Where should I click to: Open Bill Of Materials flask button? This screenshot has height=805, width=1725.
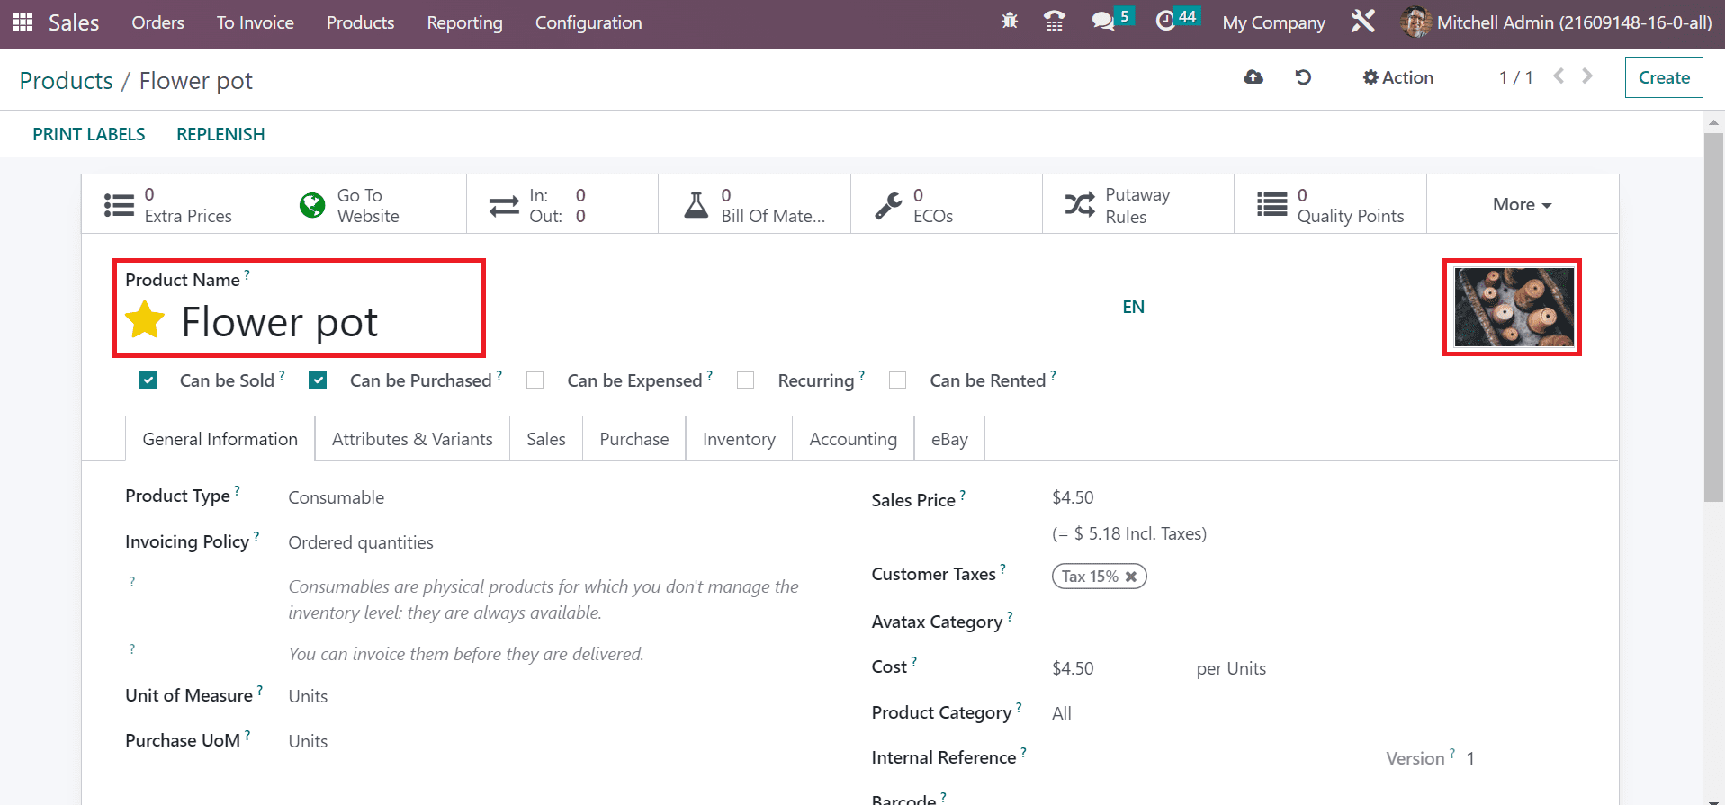pyautogui.click(x=754, y=205)
